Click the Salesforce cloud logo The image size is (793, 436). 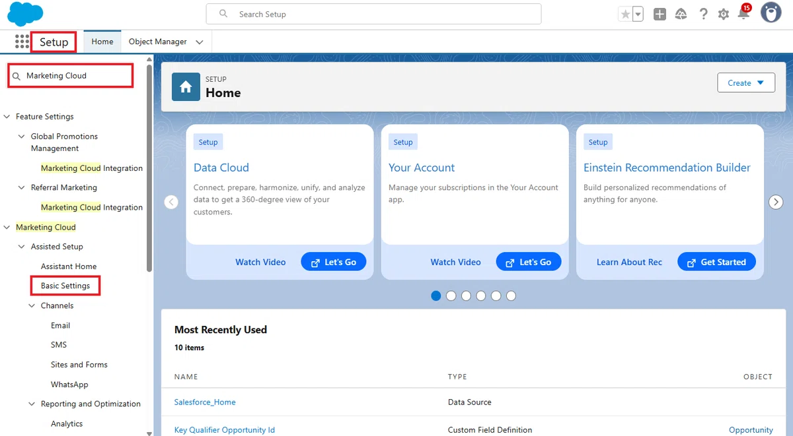tap(25, 14)
